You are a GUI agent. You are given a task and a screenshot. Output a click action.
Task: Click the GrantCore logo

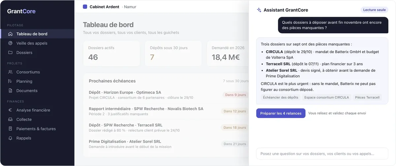pos(21,11)
